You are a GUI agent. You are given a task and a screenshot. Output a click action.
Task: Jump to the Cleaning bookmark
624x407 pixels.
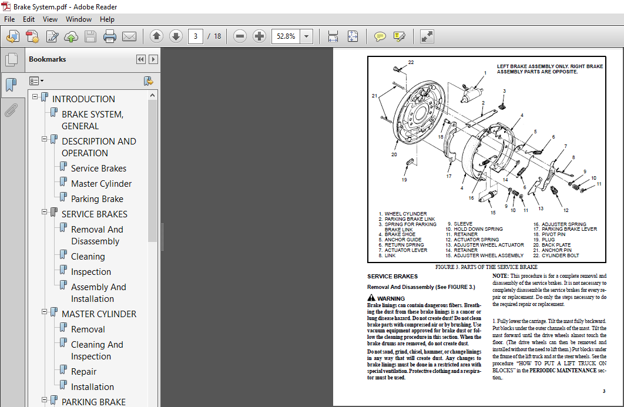[88, 257]
